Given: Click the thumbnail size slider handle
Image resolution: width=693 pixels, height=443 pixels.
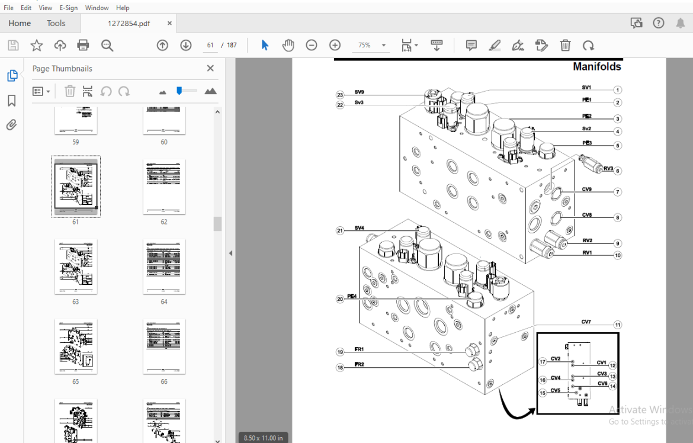Looking at the screenshot, I should 179,91.
